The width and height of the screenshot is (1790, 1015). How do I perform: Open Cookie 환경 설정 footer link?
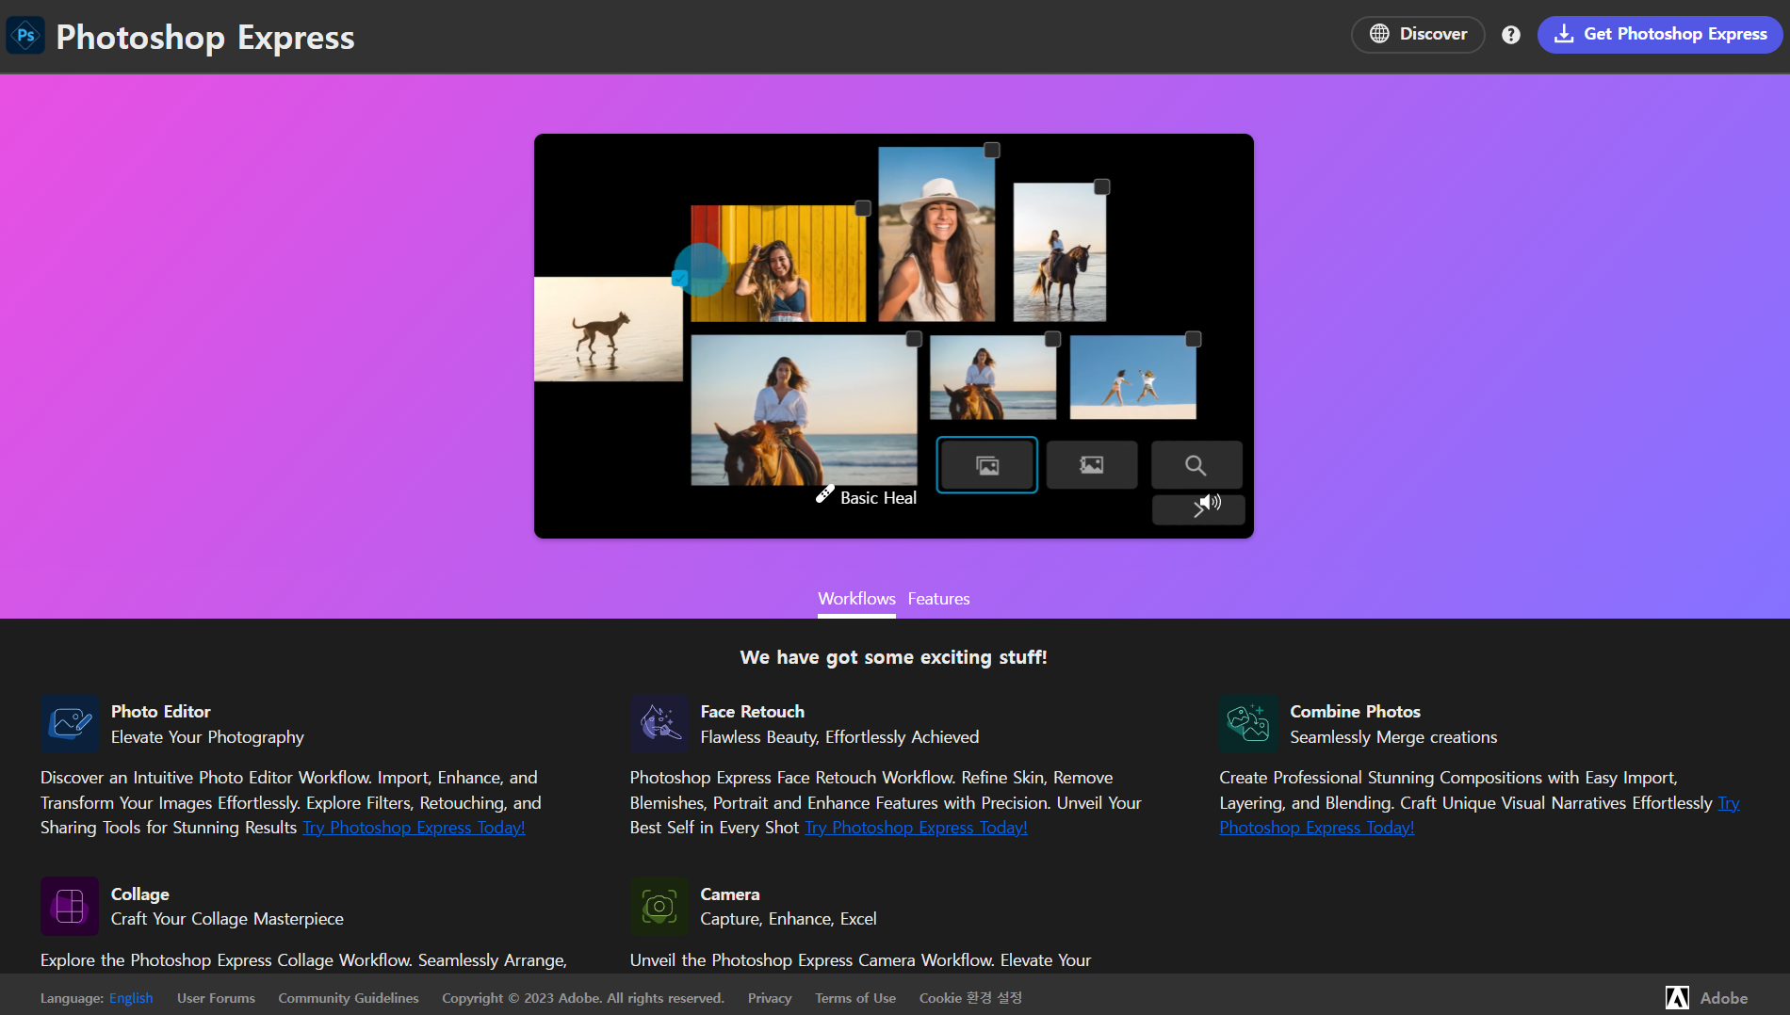(x=970, y=998)
